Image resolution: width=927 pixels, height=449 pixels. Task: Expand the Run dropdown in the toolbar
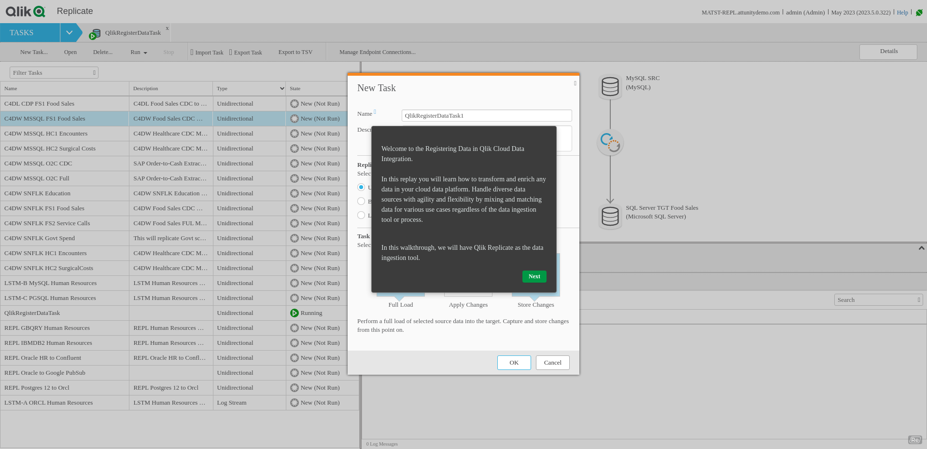139,53
